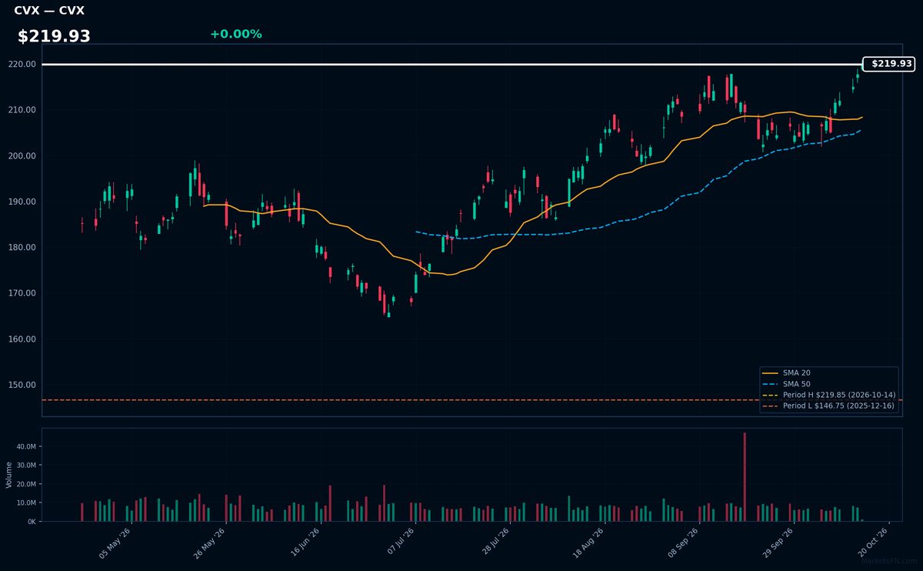Click the 150.00 price axis label
This screenshot has height=571, width=923.
pos(24,385)
